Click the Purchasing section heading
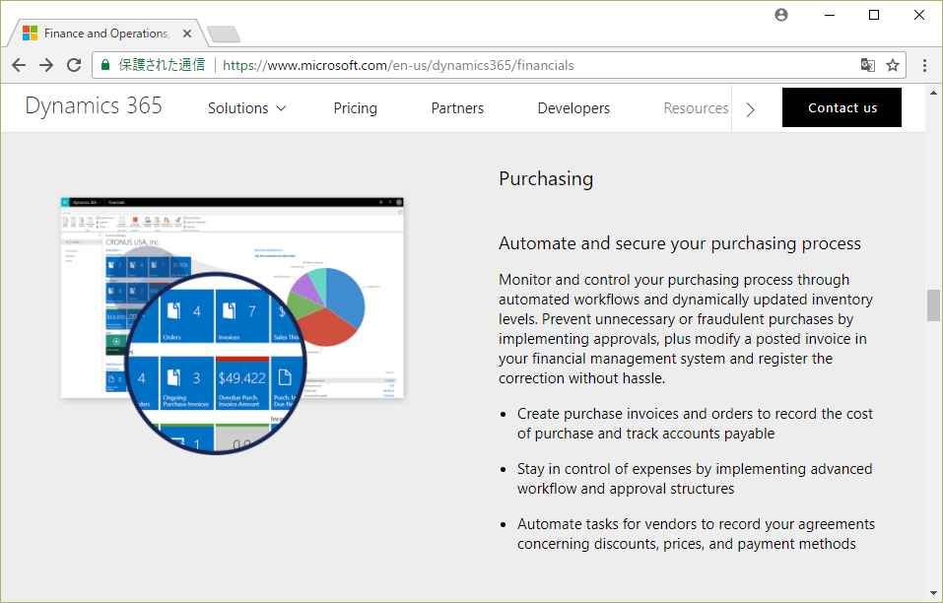The width and height of the screenshot is (943, 603). 546,179
